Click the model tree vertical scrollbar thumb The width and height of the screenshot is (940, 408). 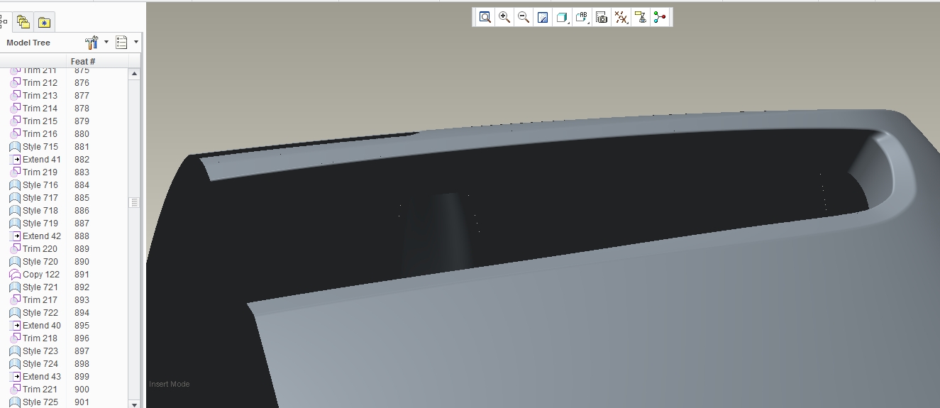[x=135, y=203]
